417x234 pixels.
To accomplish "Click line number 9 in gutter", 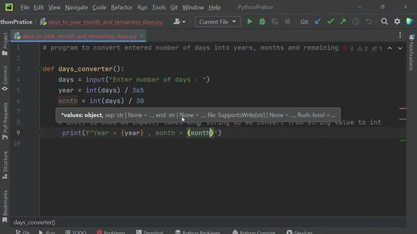I will tap(18, 133).
